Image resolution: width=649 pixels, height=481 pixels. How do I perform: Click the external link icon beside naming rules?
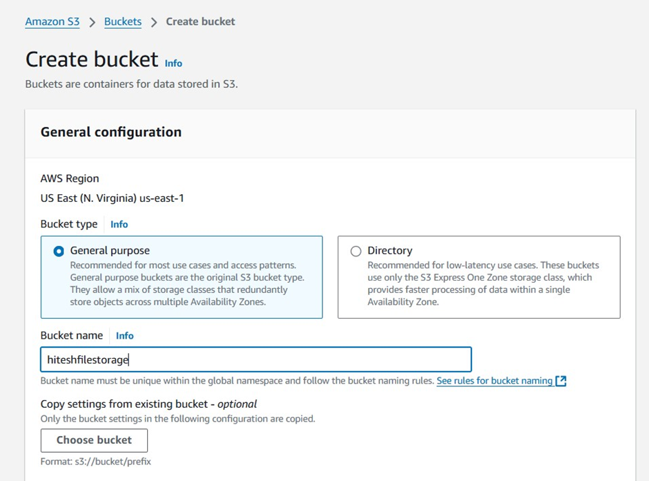[561, 381]
